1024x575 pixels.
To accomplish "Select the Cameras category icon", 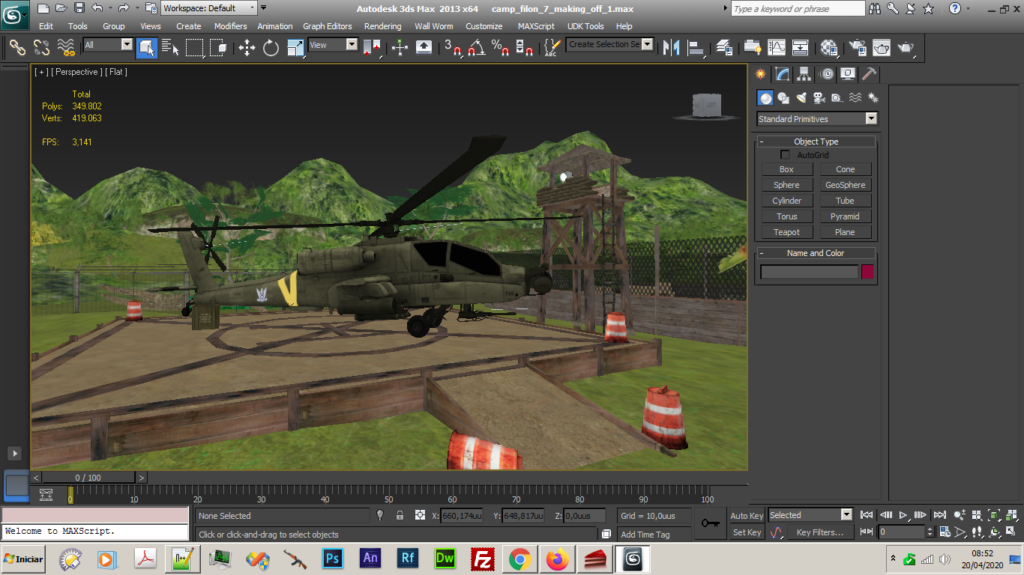I will point(819,98).
